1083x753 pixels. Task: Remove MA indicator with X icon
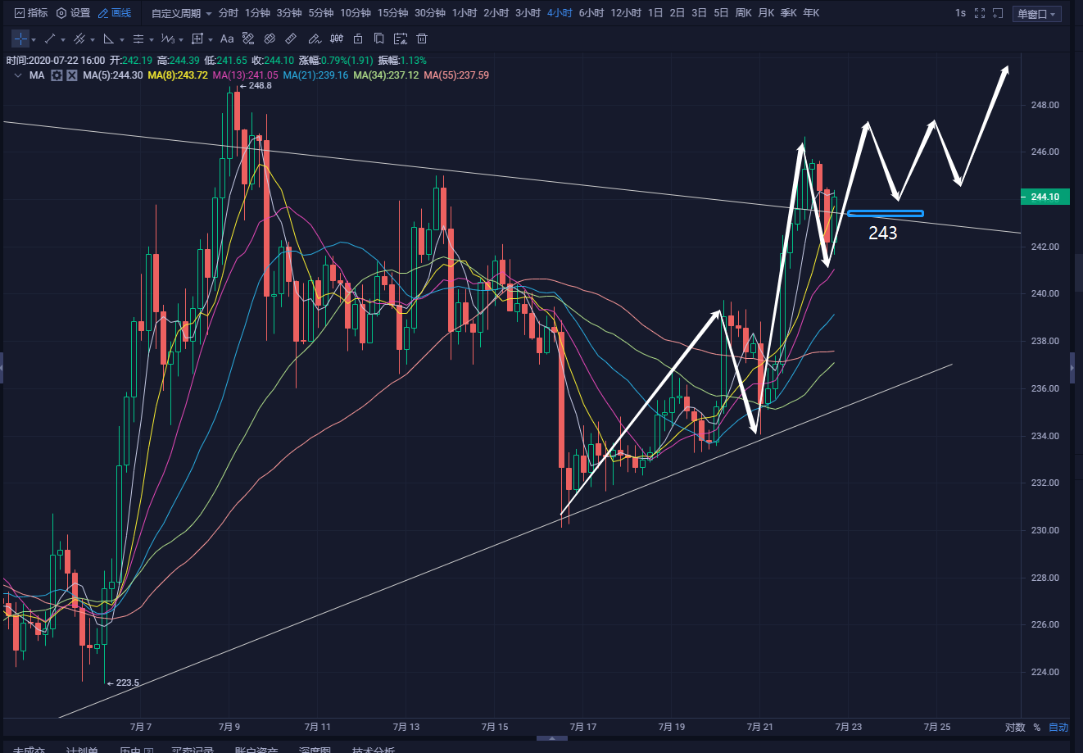72,75
